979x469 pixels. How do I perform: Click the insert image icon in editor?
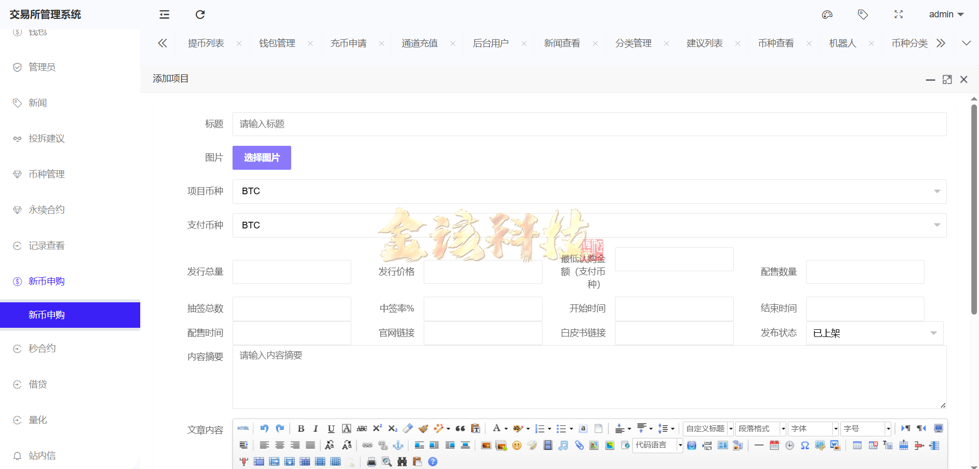pyautogui.click(x=486, y=446)
